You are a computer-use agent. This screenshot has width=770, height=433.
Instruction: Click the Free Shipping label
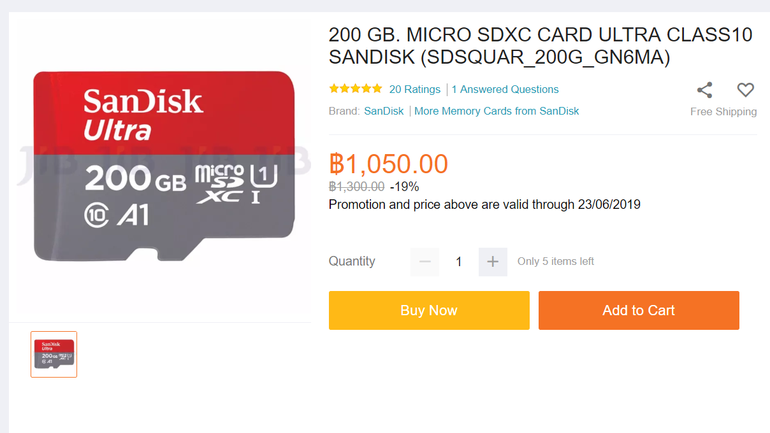pyautogui.click(x=723, y=111)
